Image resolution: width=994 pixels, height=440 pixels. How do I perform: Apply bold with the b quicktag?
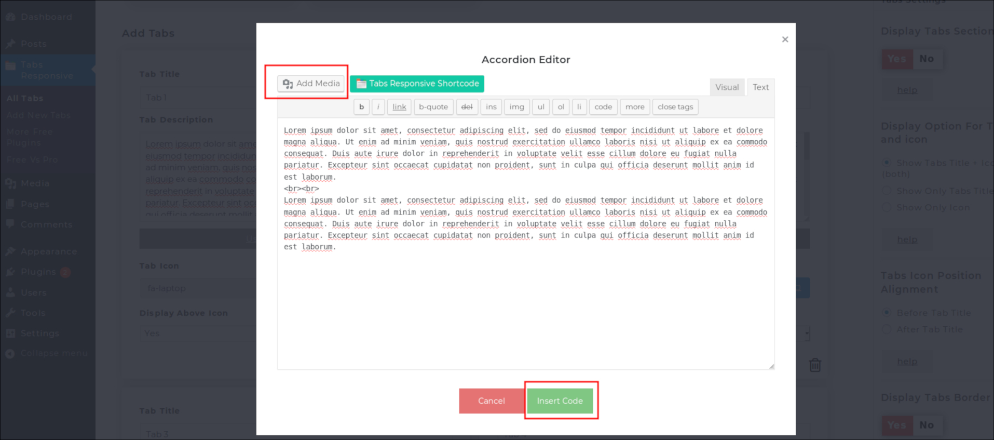(x=361, y=107)
